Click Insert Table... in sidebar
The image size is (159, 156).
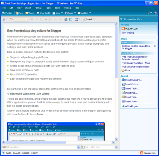pyautogui.click(x=130, y=89)
